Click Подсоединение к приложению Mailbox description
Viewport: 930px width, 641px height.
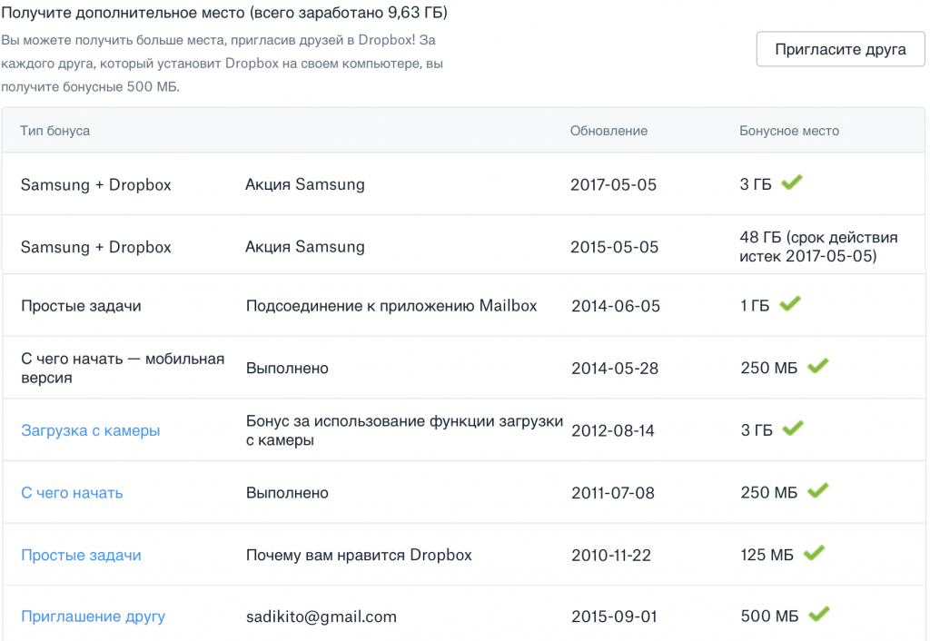point(391,306)
